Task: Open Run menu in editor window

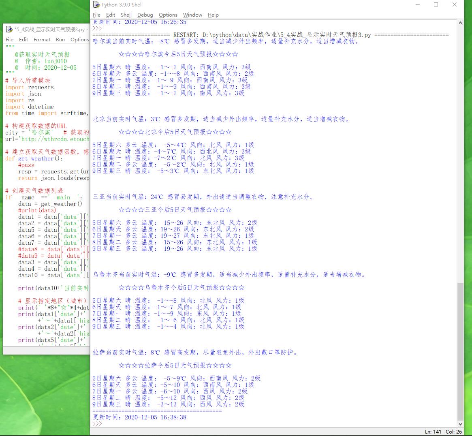Action: click(x=60, y=39)
